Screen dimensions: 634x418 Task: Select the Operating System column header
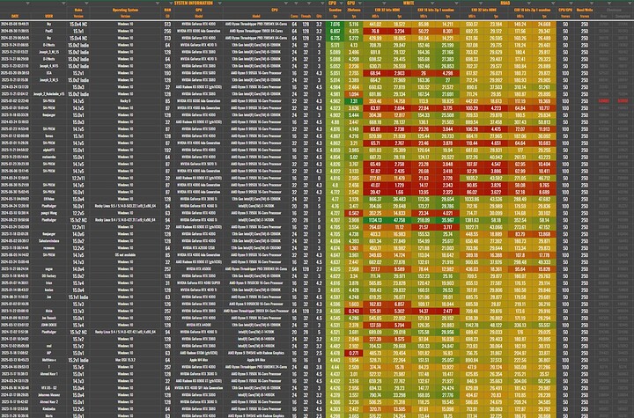coord(125,10)
